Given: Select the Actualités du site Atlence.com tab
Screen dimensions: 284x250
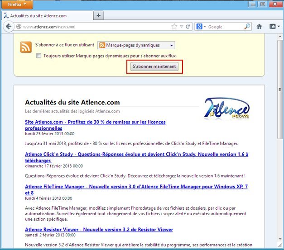Looking at the screenshot, I should pos(48,16).
